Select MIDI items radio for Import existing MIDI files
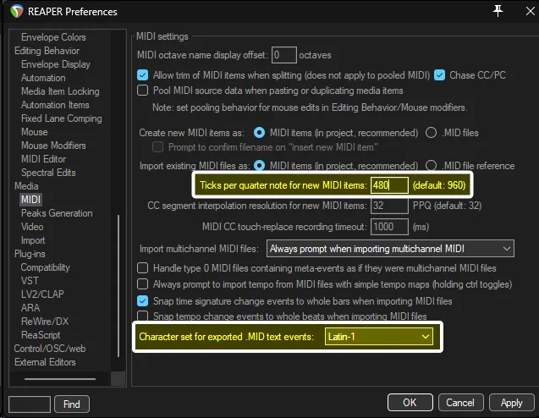 point(259,166)
